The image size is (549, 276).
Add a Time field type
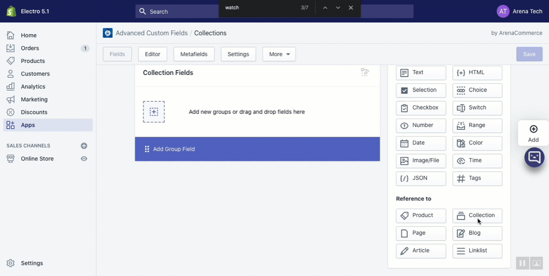tap(477, 160)
